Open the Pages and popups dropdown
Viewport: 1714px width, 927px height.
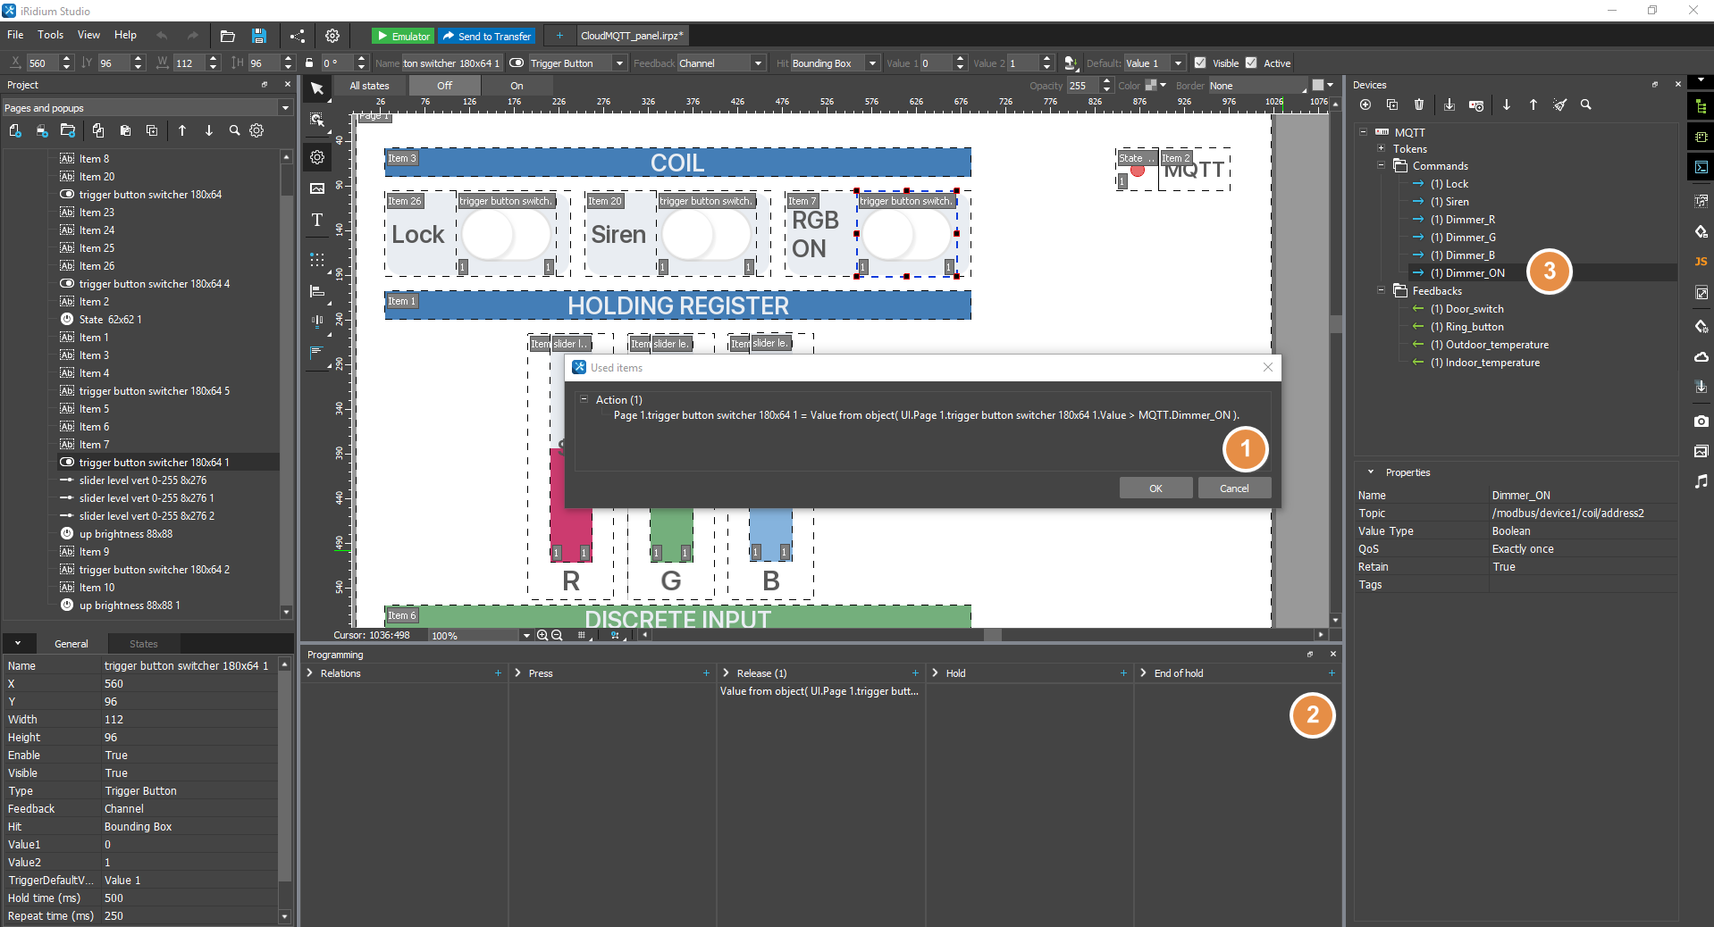tap(285, 108)
